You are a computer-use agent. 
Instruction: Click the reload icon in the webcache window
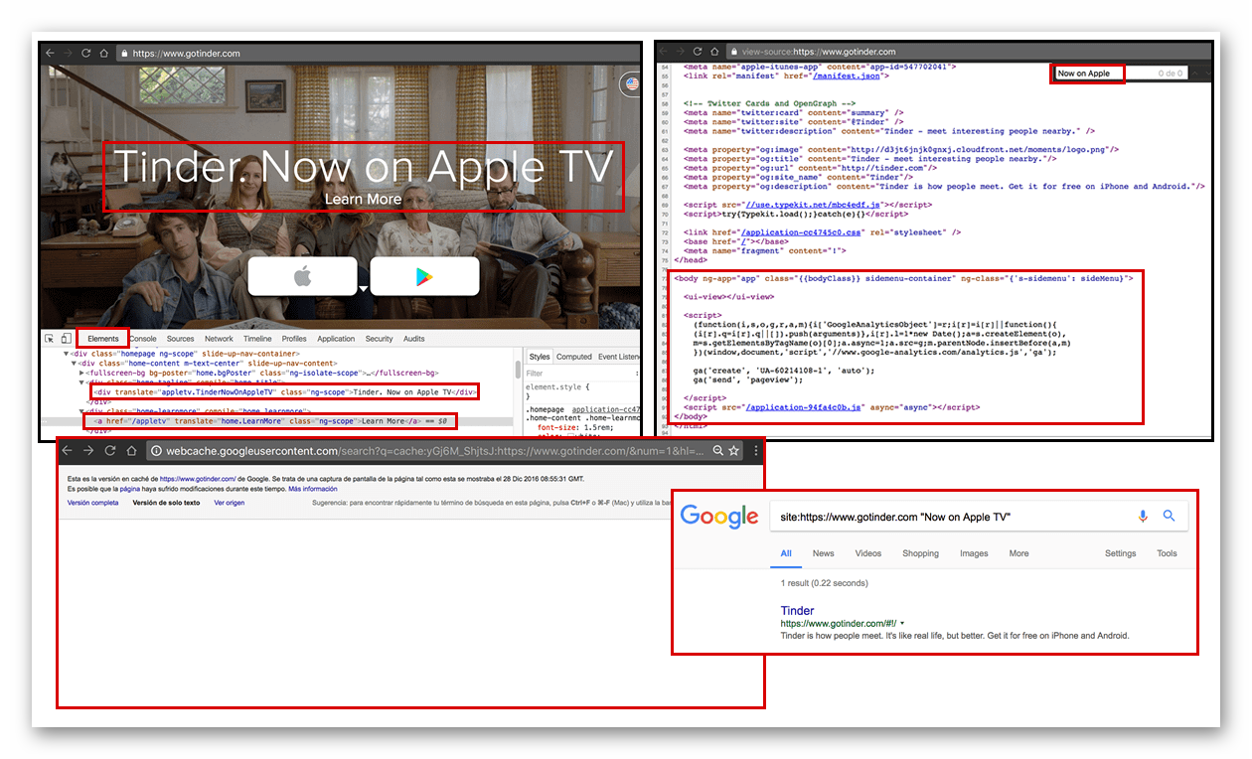[111, 451]
